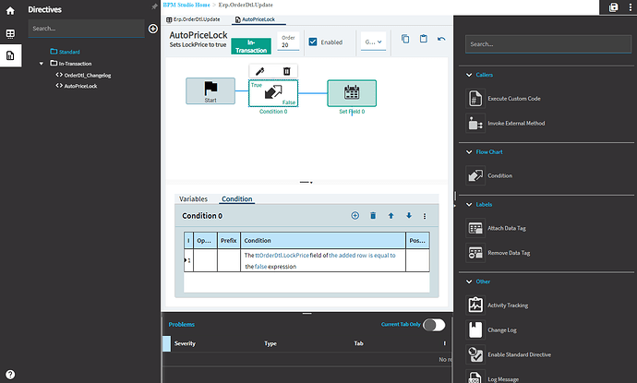The height and width of the screenshot is (383, 637).
Task: Pick the Enable Standard Directive item
Action: point(509,354)
